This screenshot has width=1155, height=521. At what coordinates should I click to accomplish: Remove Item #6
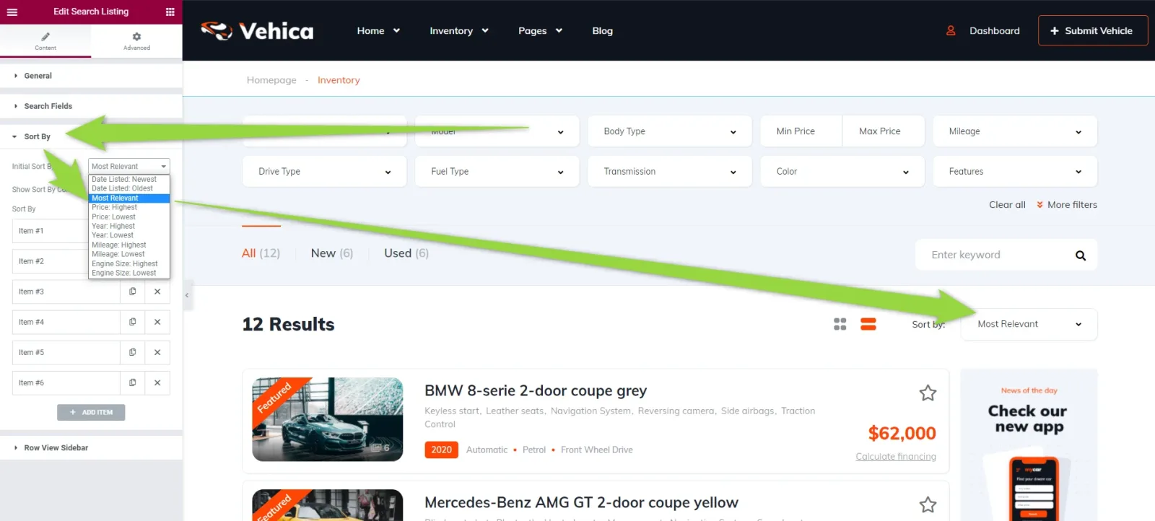[157, 382]
